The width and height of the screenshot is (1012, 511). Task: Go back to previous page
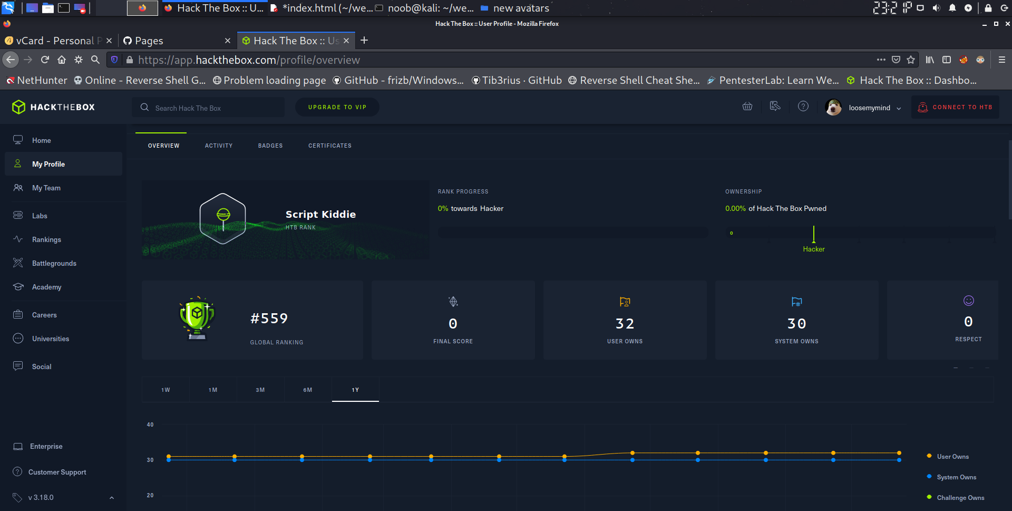11,60
